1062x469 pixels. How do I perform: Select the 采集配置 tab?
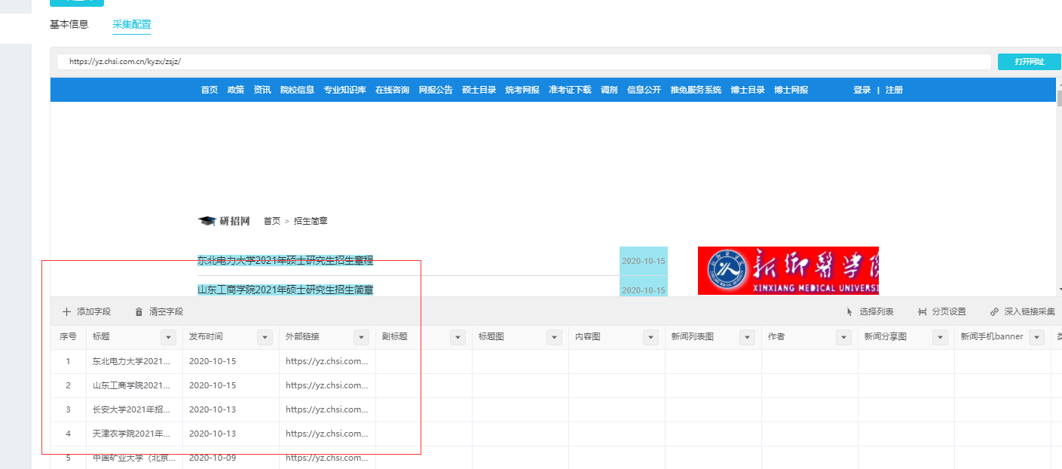pyautogui.click(x=132, y=24)
